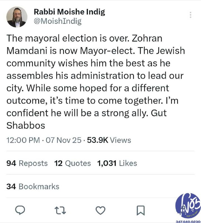Click the 34 Bookmarks count

click(x=33, y=186)
